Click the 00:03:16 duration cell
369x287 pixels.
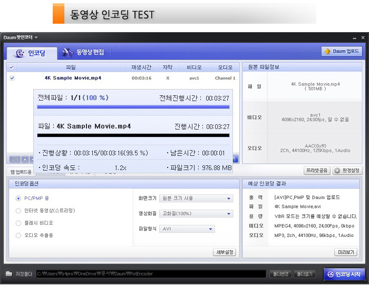141,78
